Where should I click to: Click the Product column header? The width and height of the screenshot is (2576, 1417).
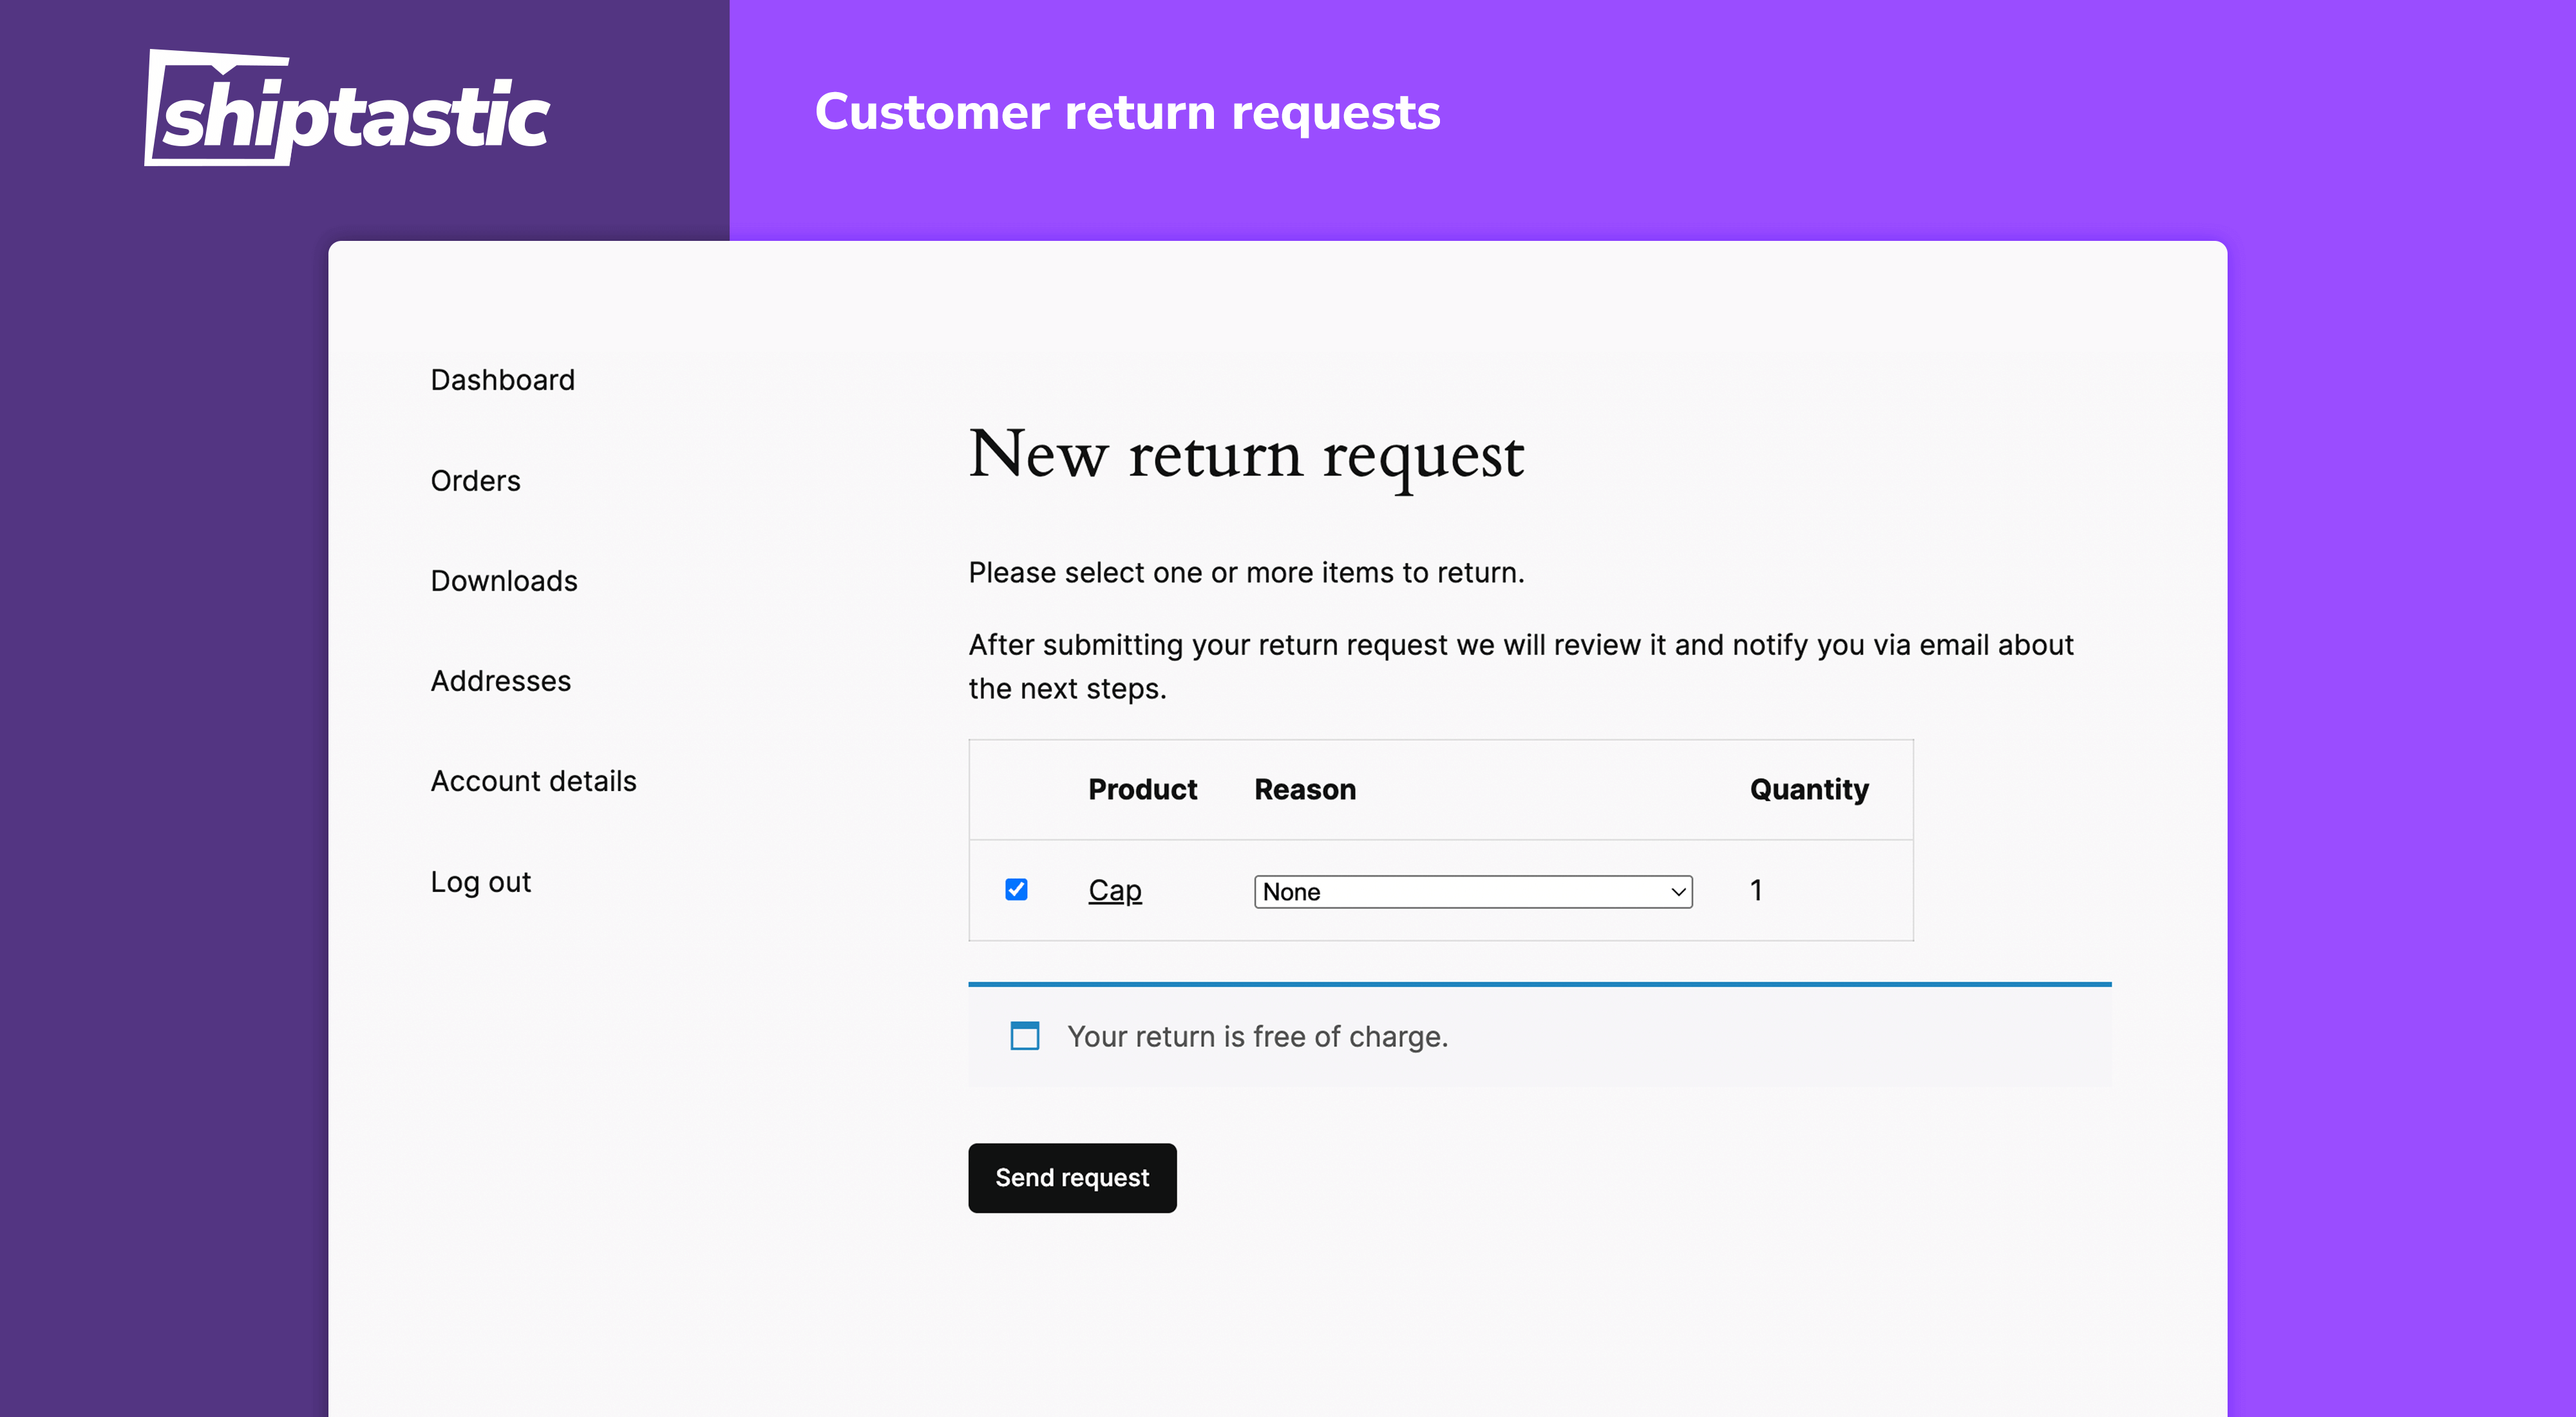pos(1142,789)
